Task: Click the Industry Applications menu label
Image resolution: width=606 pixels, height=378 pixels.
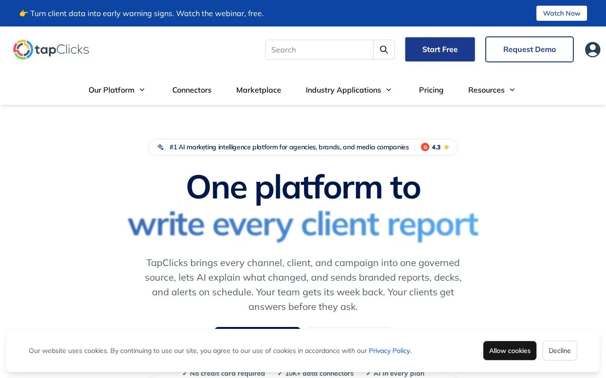Action: (343, 90)
